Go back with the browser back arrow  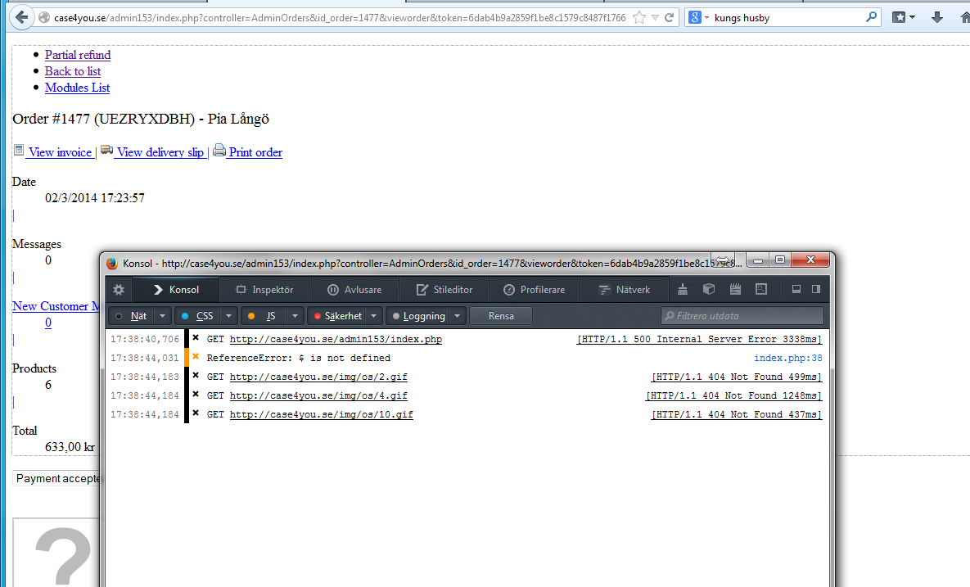click(21, 17)
